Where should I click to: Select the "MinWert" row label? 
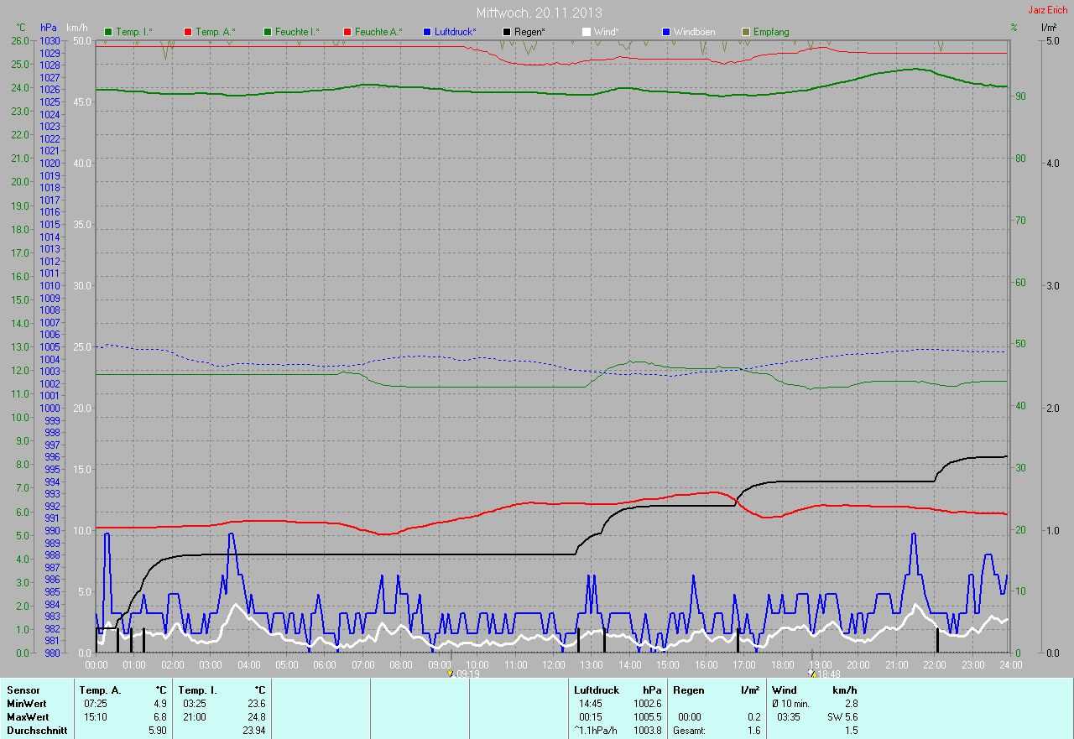click(x=27, y=704)
